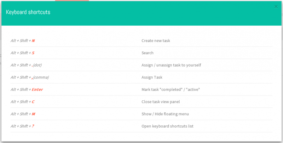Image resolution: width=283 pixels, height=143 pixels.
Task: Click Mark task completed / active text
Action: (171, 89)
